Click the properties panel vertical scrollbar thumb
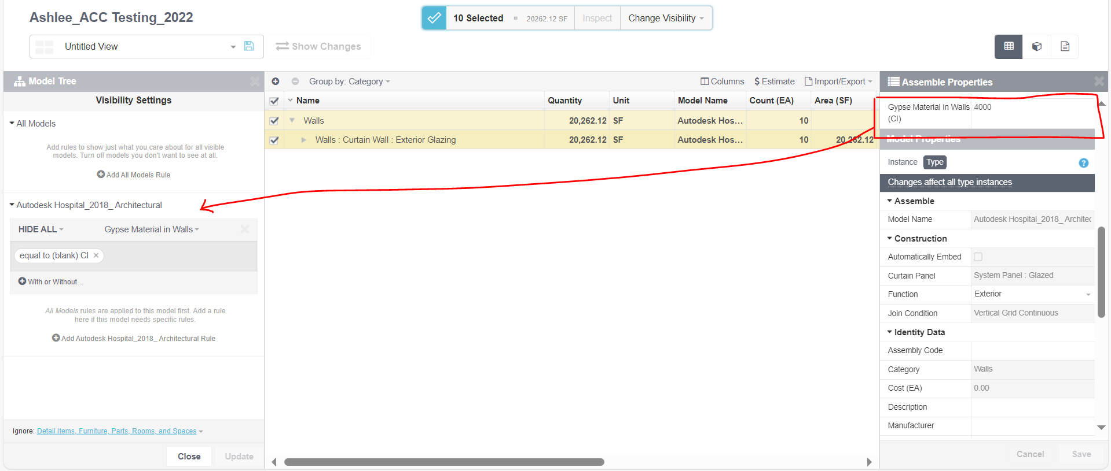 click(1102, 272)
